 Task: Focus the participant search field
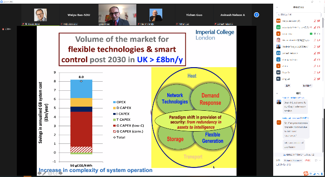click(x=299, y=15)
